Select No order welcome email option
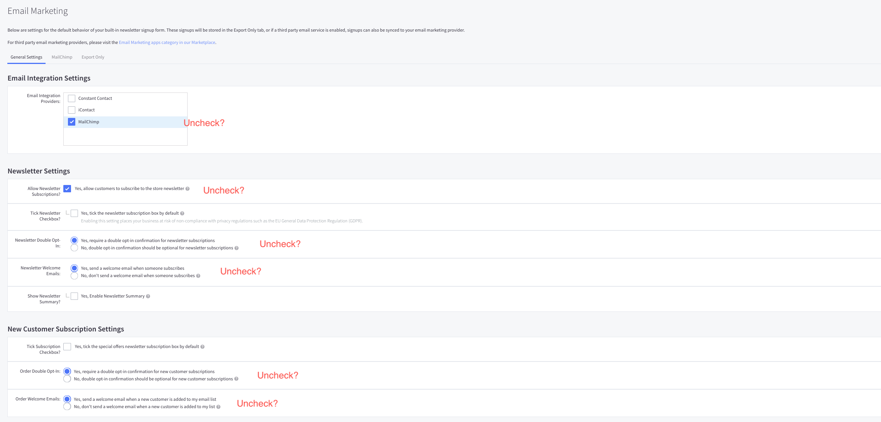The height and width of the screenshot is (422, 881). click(67, 407)
